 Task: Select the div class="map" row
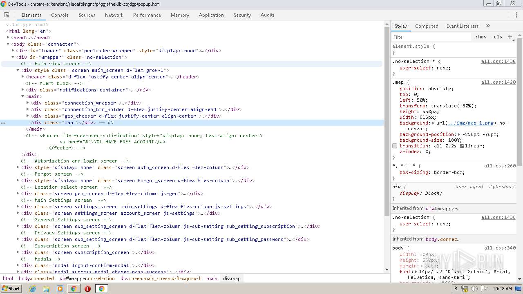pyautogui.click(x=192, y=122)
